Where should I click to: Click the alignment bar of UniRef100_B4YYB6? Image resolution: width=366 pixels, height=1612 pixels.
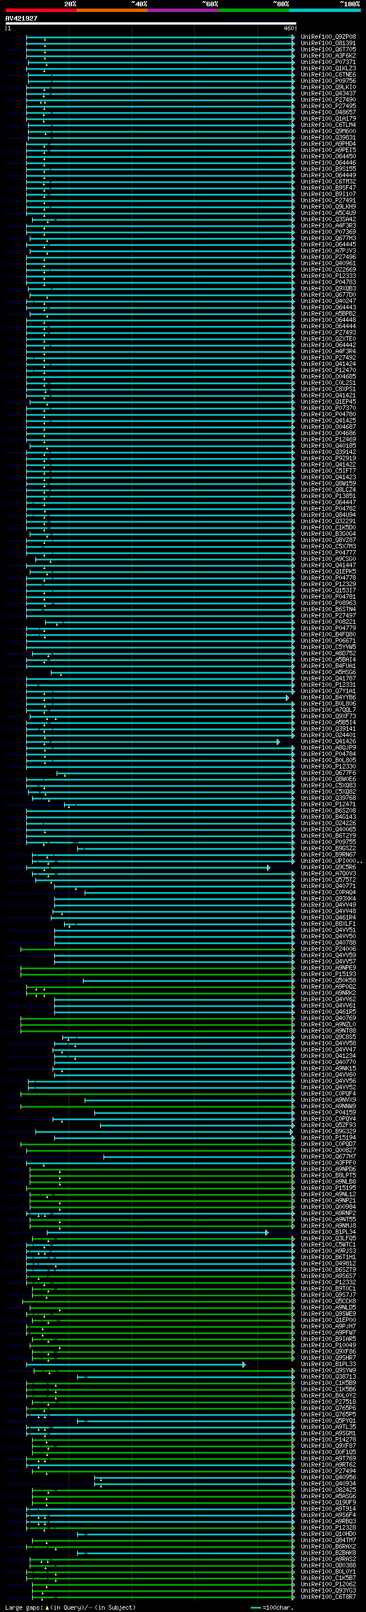pyautogui.click(x=158, y=697)
